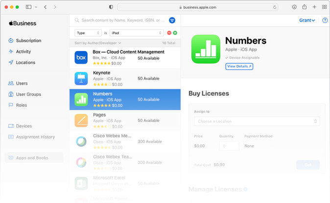The image size is (330, 203).
Task: Open Users in the sidebar
Action: (x=22, y=83)
